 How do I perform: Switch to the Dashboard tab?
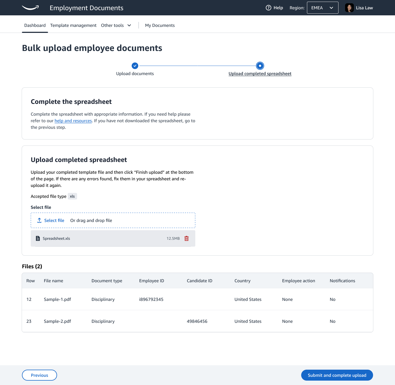click(35, 25)
